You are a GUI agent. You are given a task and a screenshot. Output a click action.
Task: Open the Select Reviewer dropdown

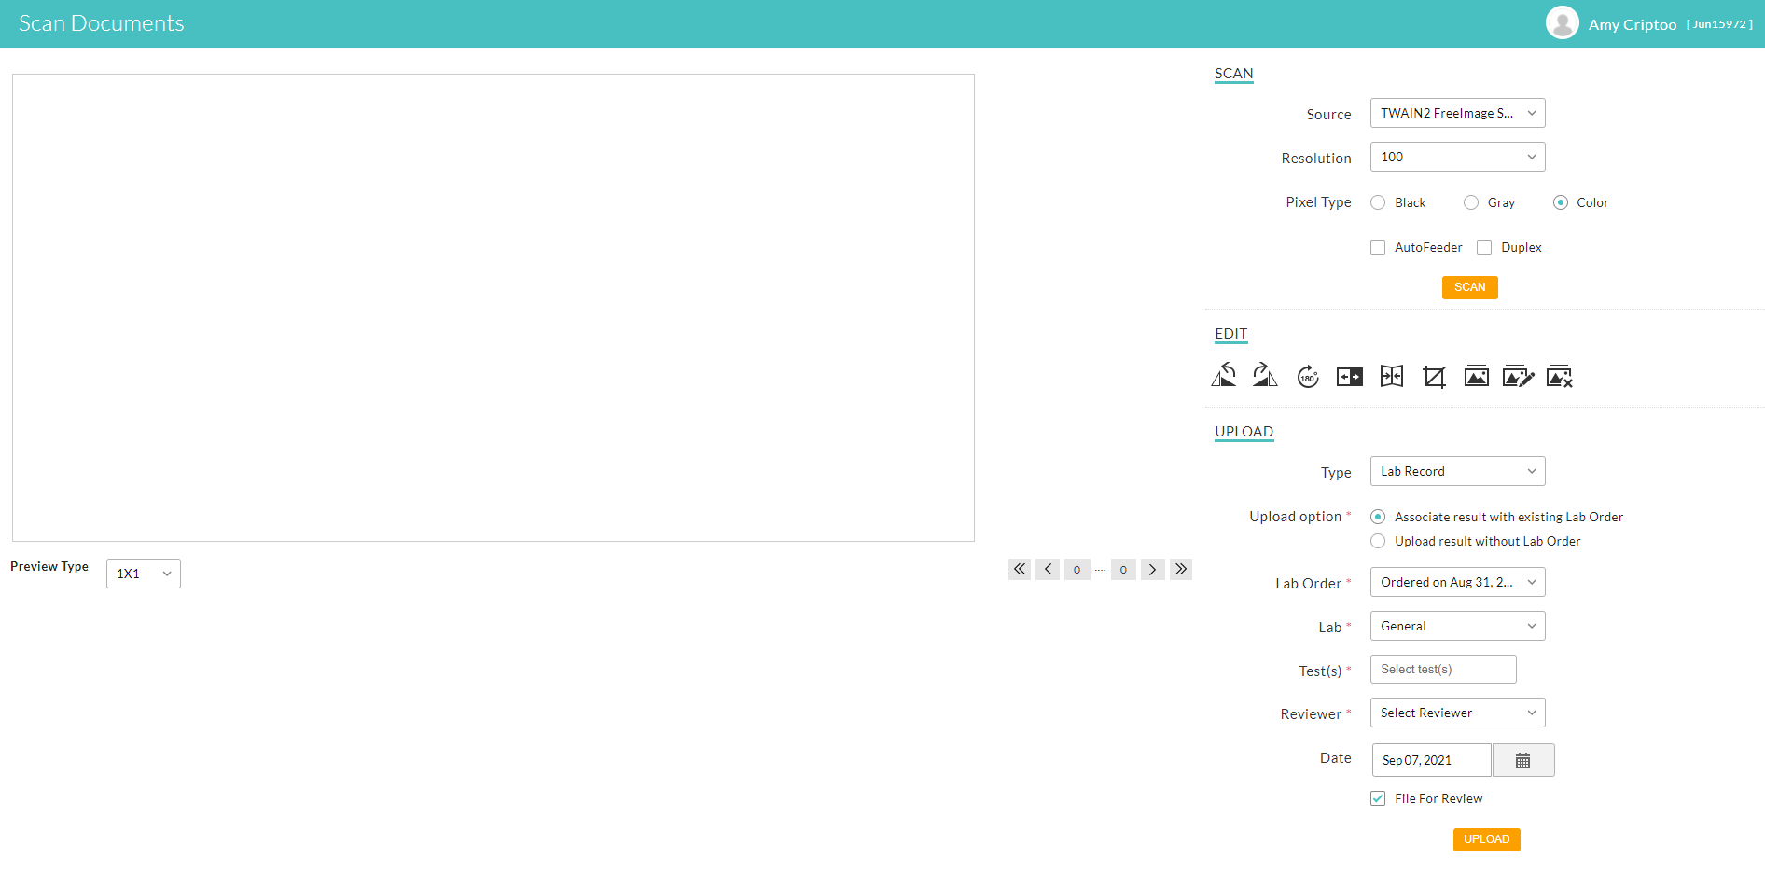pos(1457,713)
